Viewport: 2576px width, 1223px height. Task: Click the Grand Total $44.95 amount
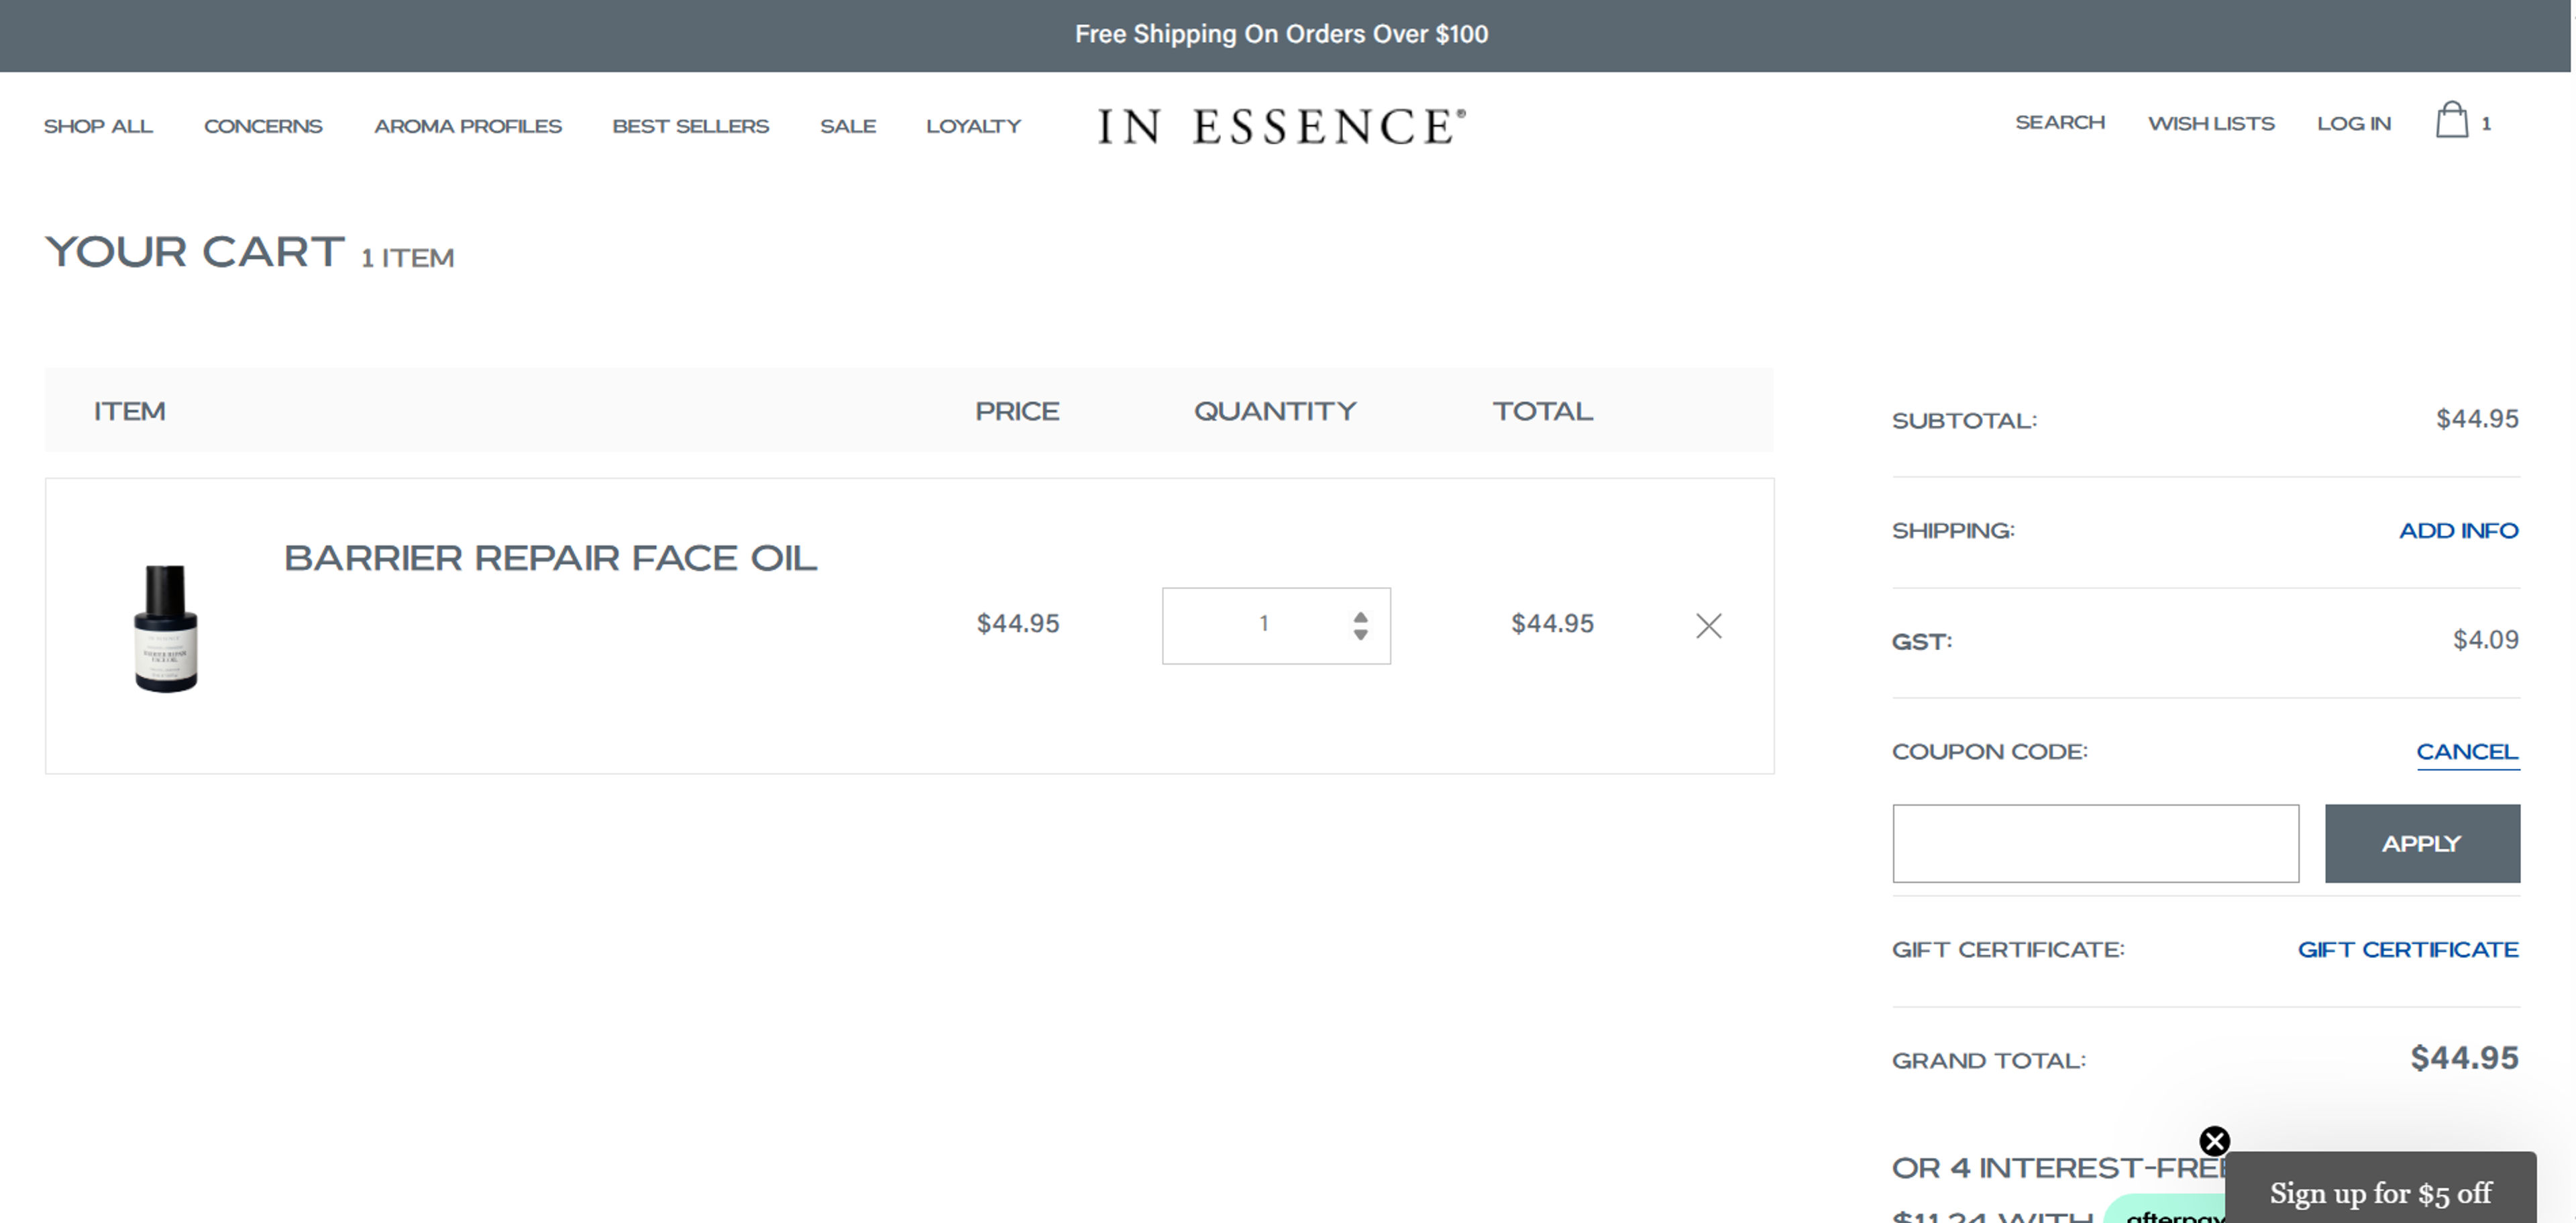[2464, 1058]
